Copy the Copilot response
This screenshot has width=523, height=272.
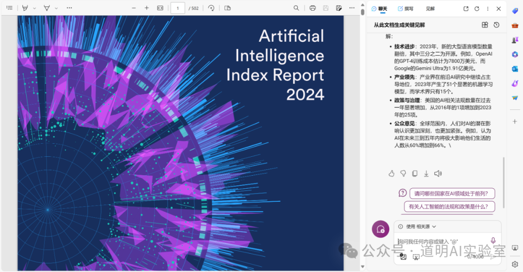[415, 174]
